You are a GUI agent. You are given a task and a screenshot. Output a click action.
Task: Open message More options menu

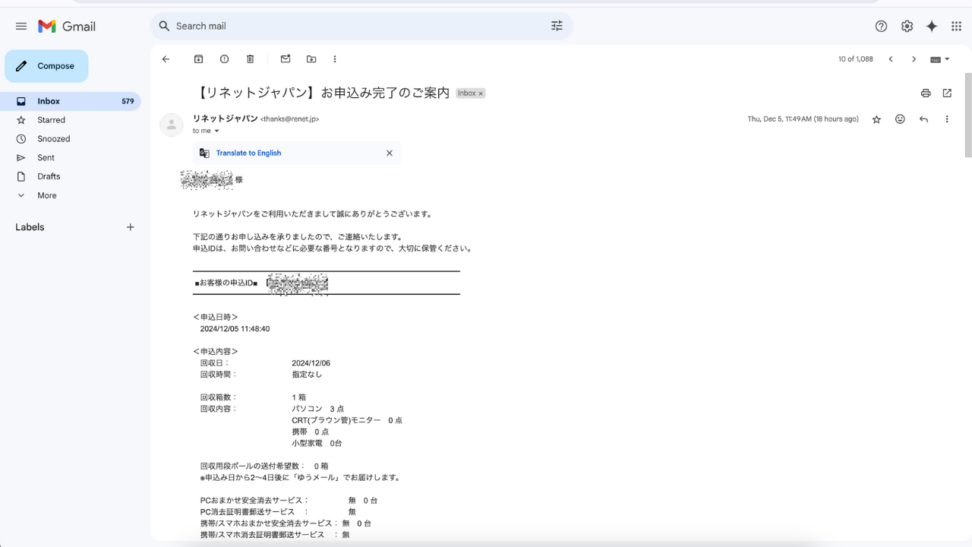946,119
